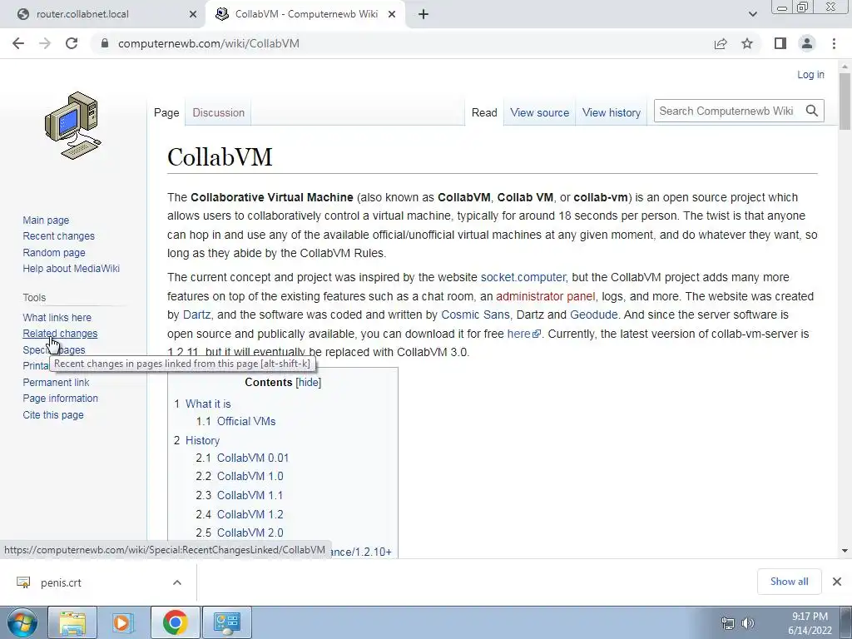Screen dimensions: 852x639
Task: Click the vertical scrollbar thumb
Action: [x=845, y=102]
